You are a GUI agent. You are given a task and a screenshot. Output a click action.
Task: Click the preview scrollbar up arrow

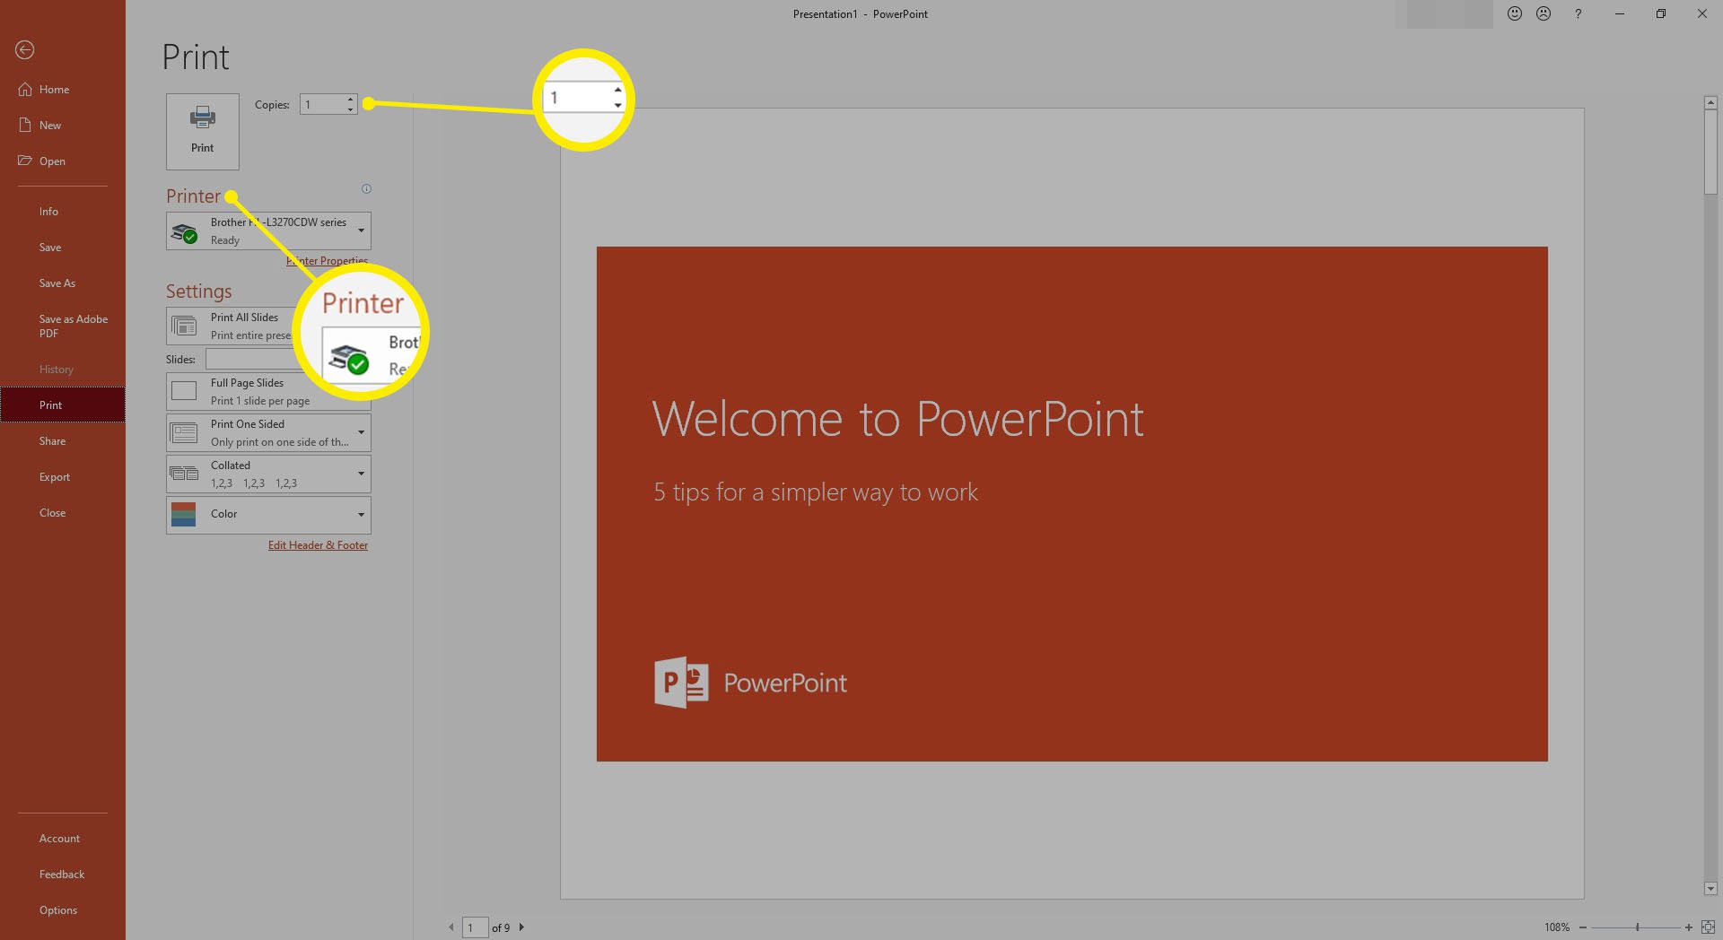1710,103
